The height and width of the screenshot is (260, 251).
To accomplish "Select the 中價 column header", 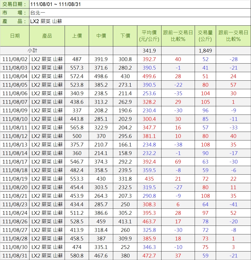I will coord(101,36).
